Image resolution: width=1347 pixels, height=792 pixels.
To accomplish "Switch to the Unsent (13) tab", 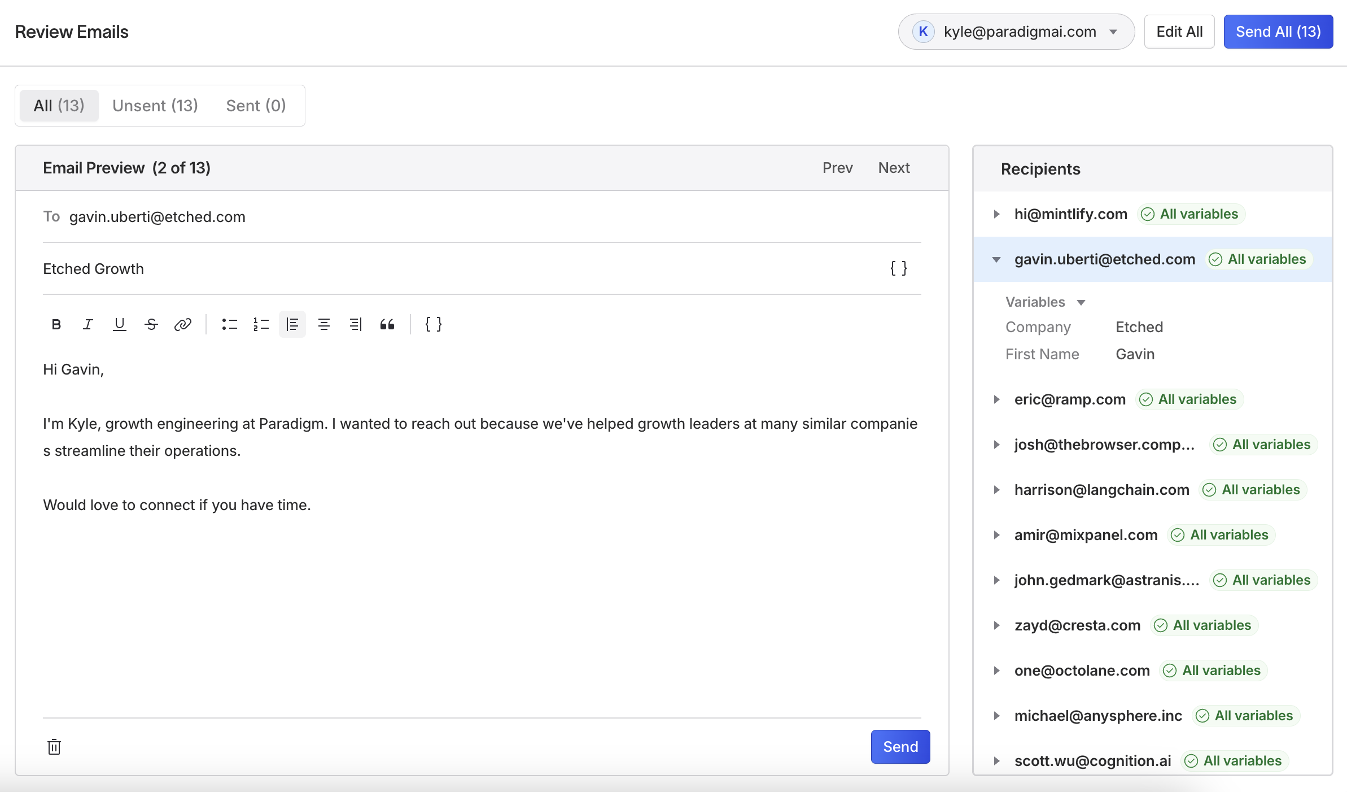I will click(155, 106).
